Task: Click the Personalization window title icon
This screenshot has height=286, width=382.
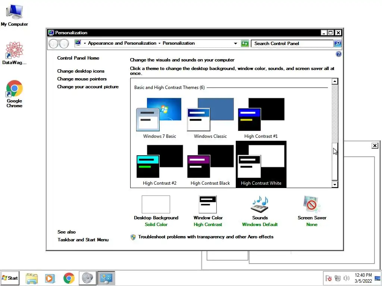Action: [x=51, y=33]
